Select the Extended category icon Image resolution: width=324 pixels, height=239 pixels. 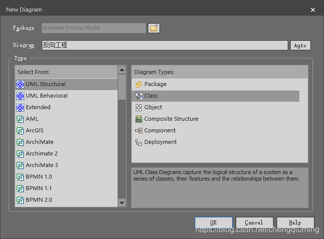click(x=20, y=107)
